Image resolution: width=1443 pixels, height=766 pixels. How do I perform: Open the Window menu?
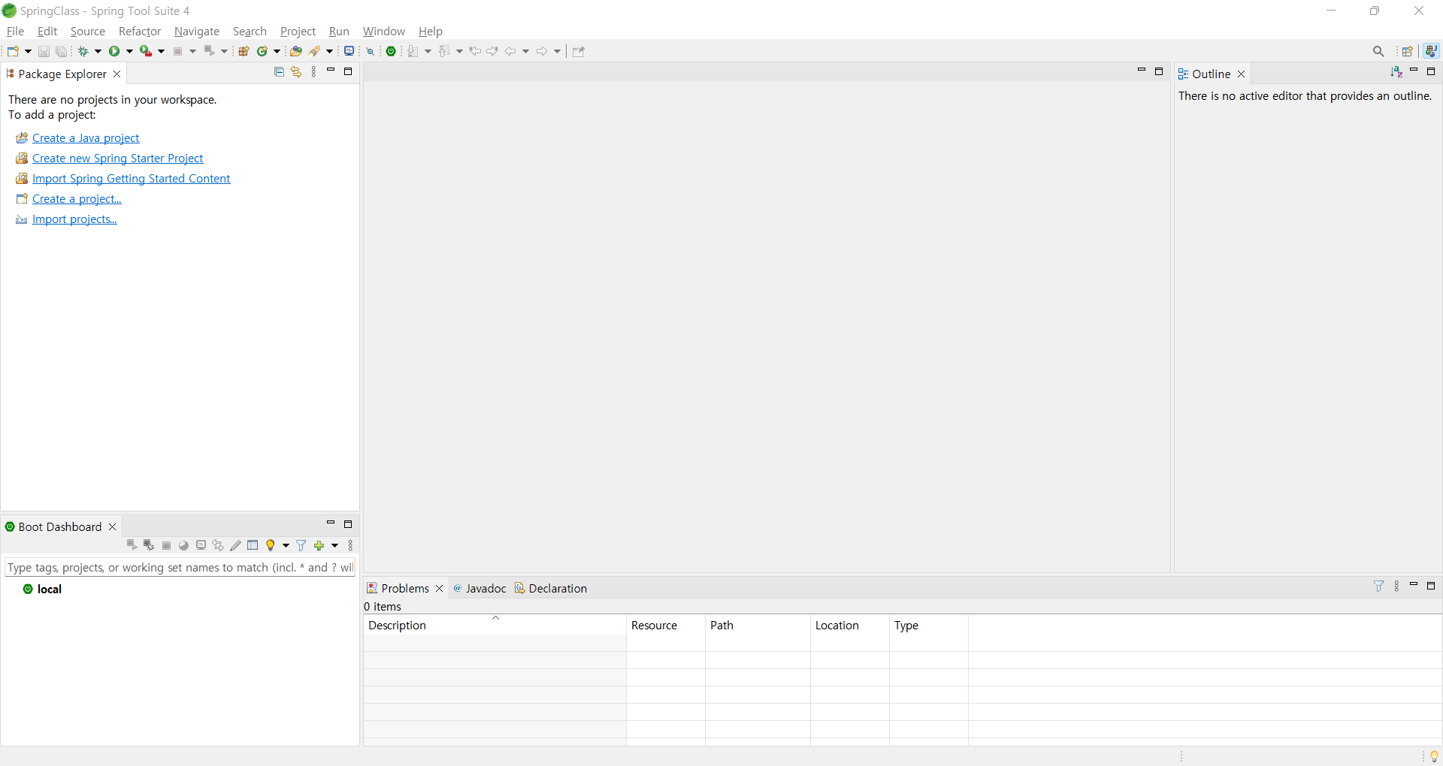coord(384,31)
